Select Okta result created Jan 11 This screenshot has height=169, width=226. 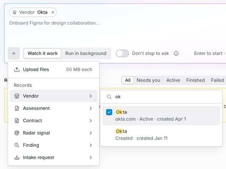pyautogui.click(x=161, y=135)
